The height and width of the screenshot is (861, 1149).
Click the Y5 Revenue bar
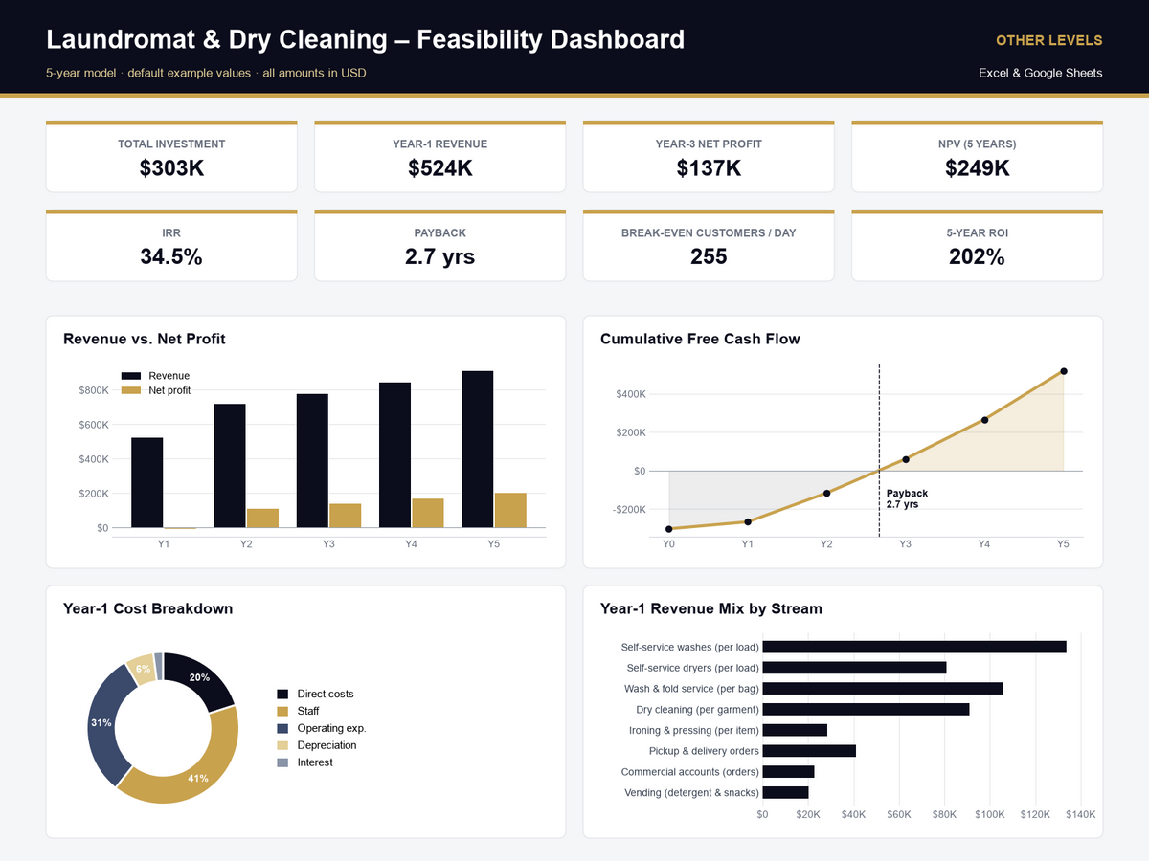[478, 450]
